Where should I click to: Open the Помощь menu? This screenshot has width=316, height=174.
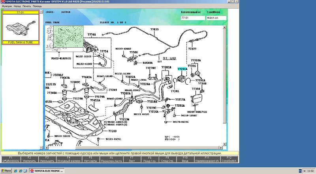pyautogui.click(x=37, y=6)
